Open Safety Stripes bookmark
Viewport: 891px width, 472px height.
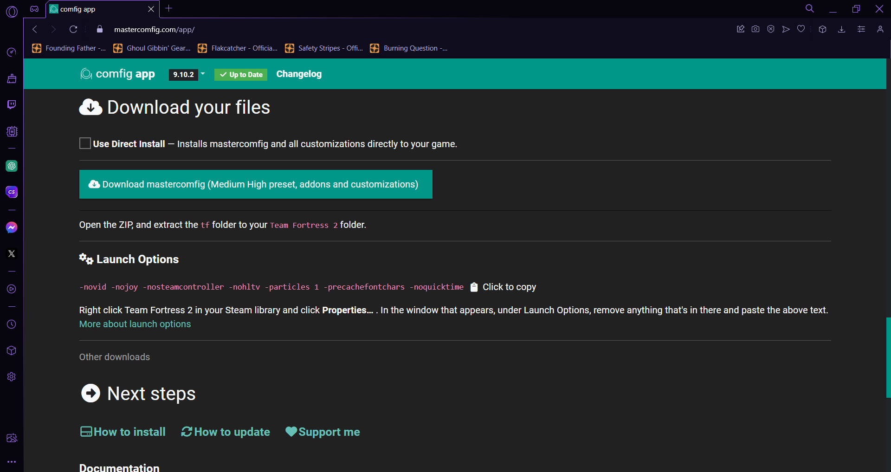(x=324, y=48)
